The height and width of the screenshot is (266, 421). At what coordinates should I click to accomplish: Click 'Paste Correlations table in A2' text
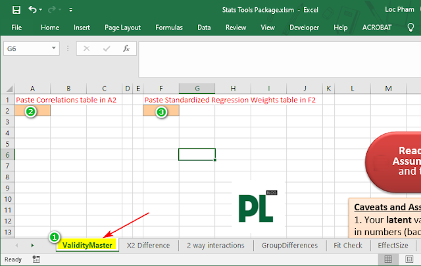point(66,100)
